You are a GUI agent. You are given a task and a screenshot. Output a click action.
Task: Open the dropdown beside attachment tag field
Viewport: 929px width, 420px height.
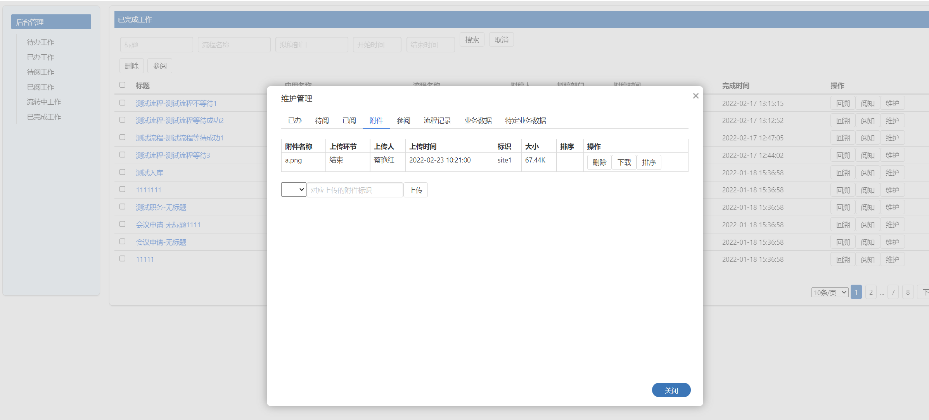pyautogui.click(x=294, y=190)
